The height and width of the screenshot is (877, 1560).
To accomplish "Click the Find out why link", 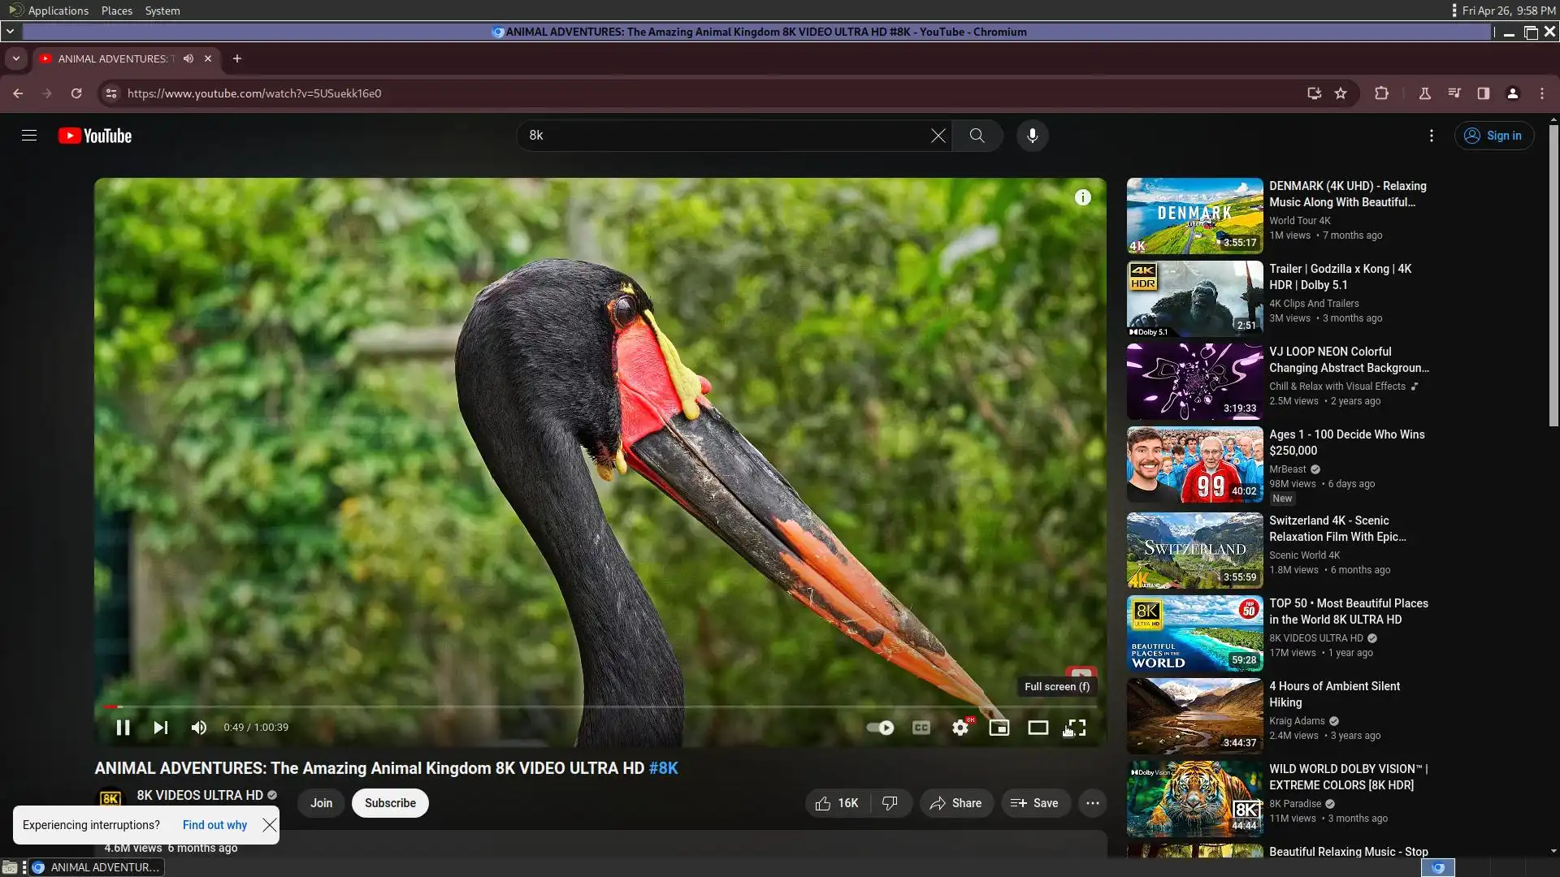I will click(214, 825).
